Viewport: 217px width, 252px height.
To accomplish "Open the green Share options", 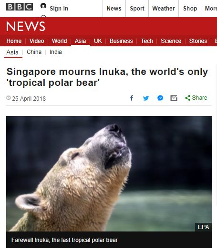I will [x=196, y=98].
